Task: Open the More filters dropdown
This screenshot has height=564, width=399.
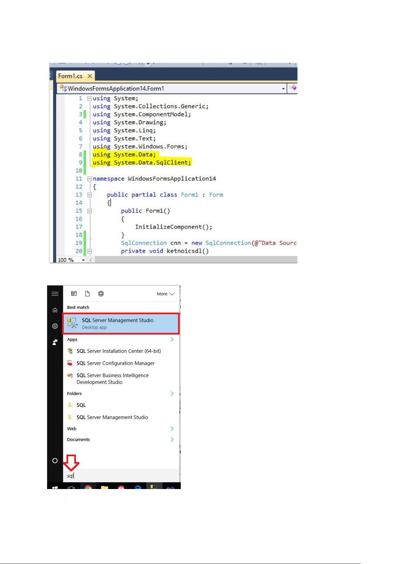Action: (x=166, y=294)
